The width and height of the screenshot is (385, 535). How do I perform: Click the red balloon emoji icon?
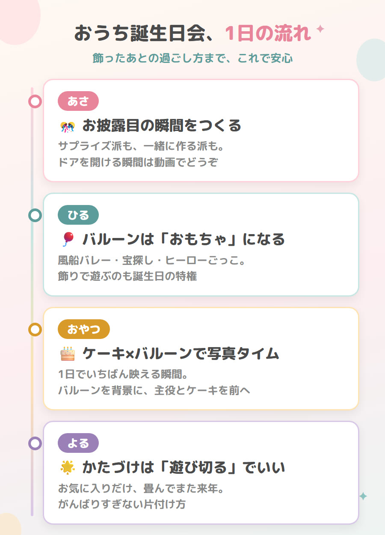click(x=68, y=240)
